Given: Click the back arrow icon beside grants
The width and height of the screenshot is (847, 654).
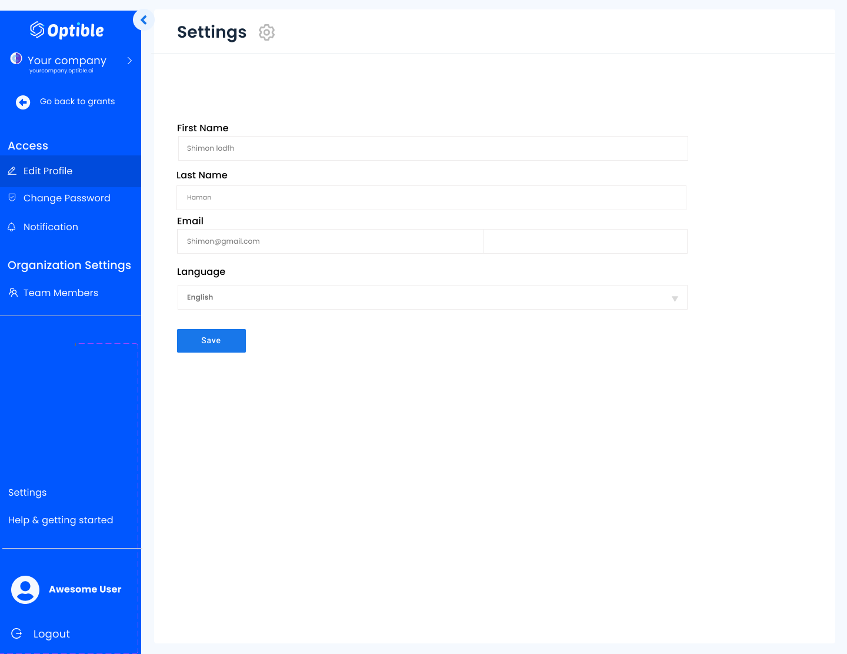Looking at the screenshot, I should click(23, 102).
